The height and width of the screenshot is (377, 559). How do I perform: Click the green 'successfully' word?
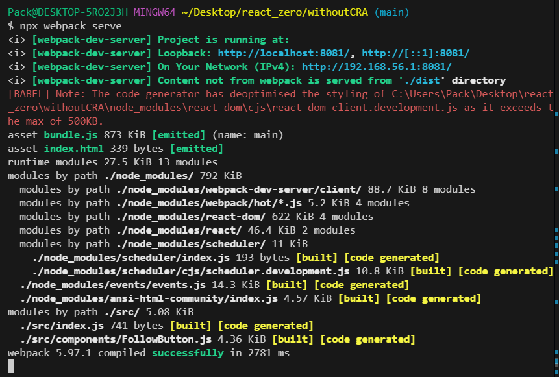click(188, 353)
